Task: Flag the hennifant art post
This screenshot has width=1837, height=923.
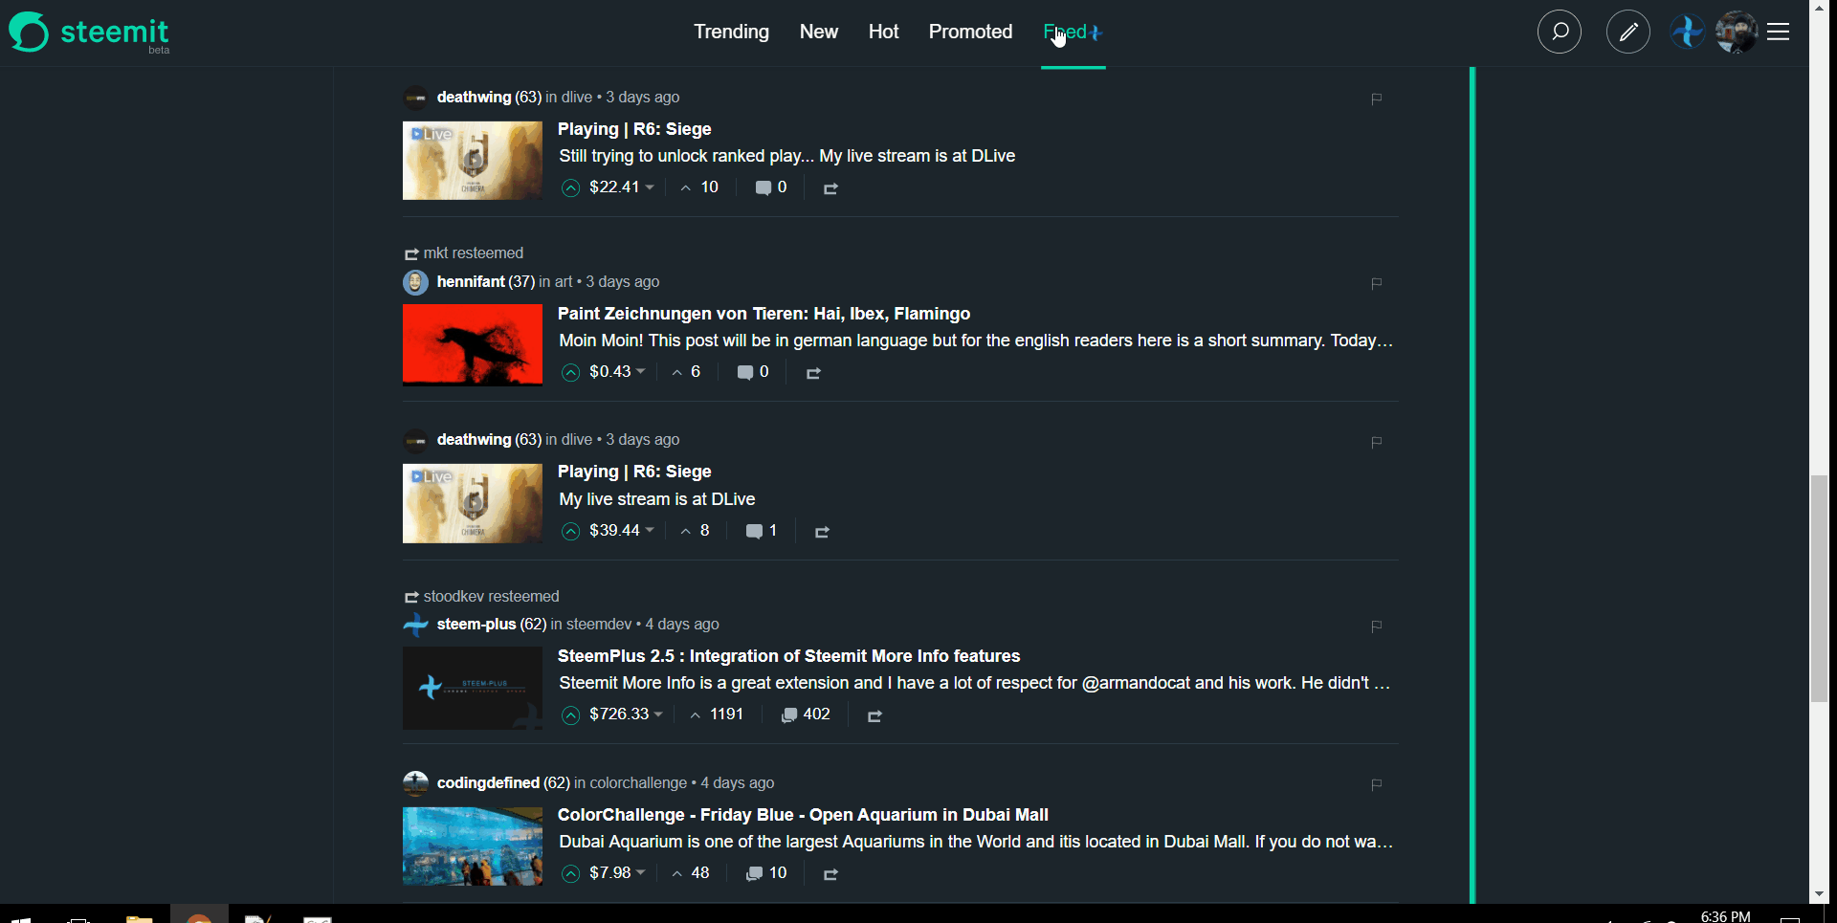Action: coord(1376,283)
